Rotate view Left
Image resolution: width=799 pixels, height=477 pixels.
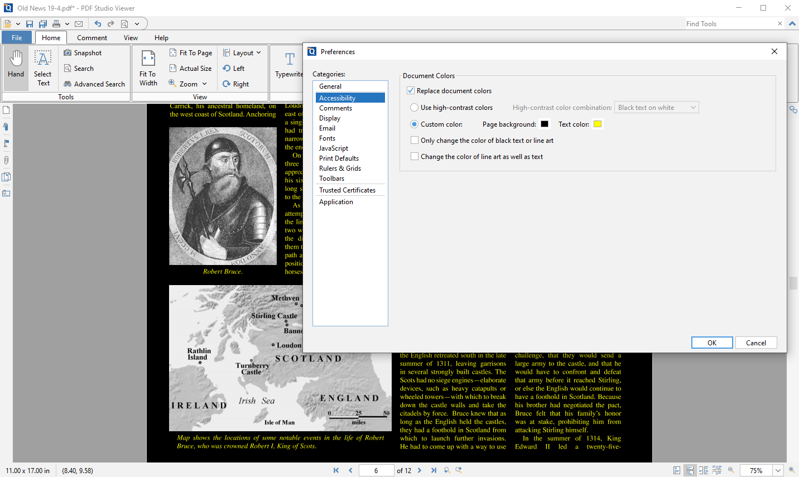click(x=233, y=69)
